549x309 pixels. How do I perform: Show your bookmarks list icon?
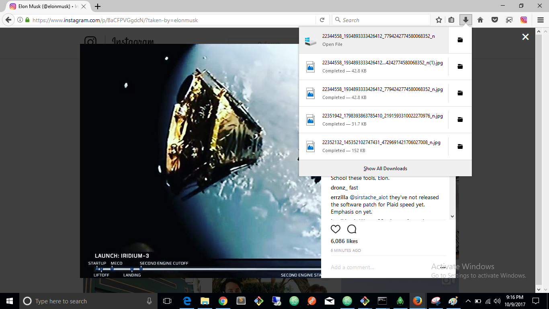point(452,20)
